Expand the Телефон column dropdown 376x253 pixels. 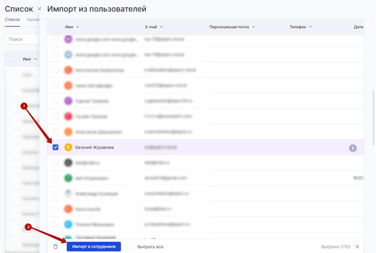click(x=310, y=27)
